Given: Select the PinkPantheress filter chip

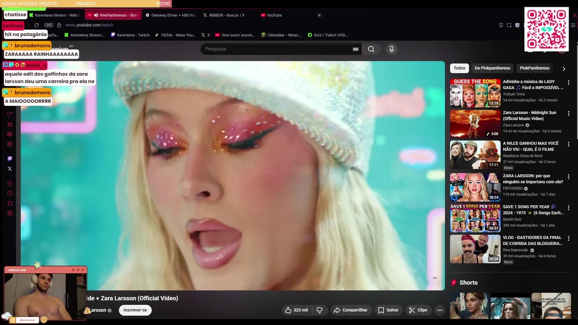Looking at the screenshot, I should (535, 68).
